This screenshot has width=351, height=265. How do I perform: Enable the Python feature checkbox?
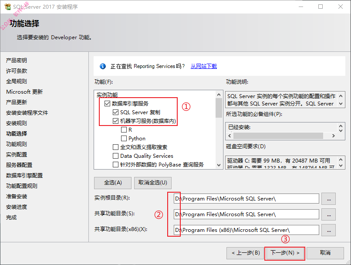pyautogui.click(x=124, y=139)
